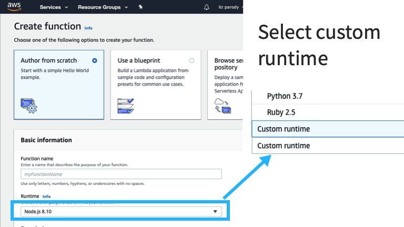Click the pin shortcuts icon
Image resolution: width=404 pixels, height=227 pixels.
[x=140, y=7]
